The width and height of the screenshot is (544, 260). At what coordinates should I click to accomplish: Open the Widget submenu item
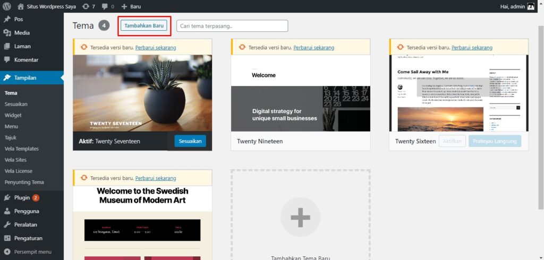pyautogui.click(x=13, y=115)
